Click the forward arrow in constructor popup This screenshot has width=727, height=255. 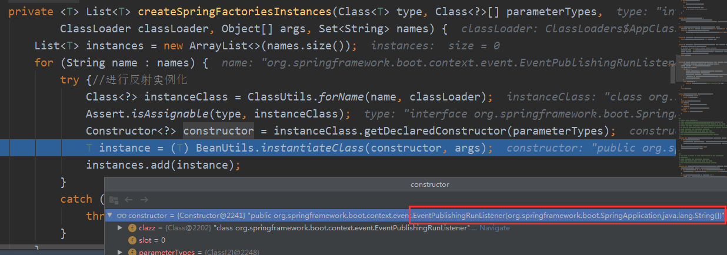point(144,200)
